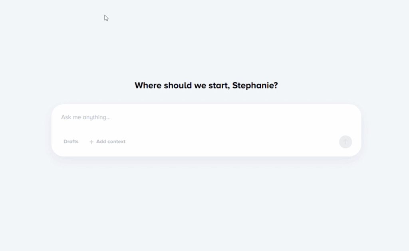Click the up-arrow send button
The image size is (409, 251).
coord(345,142)
